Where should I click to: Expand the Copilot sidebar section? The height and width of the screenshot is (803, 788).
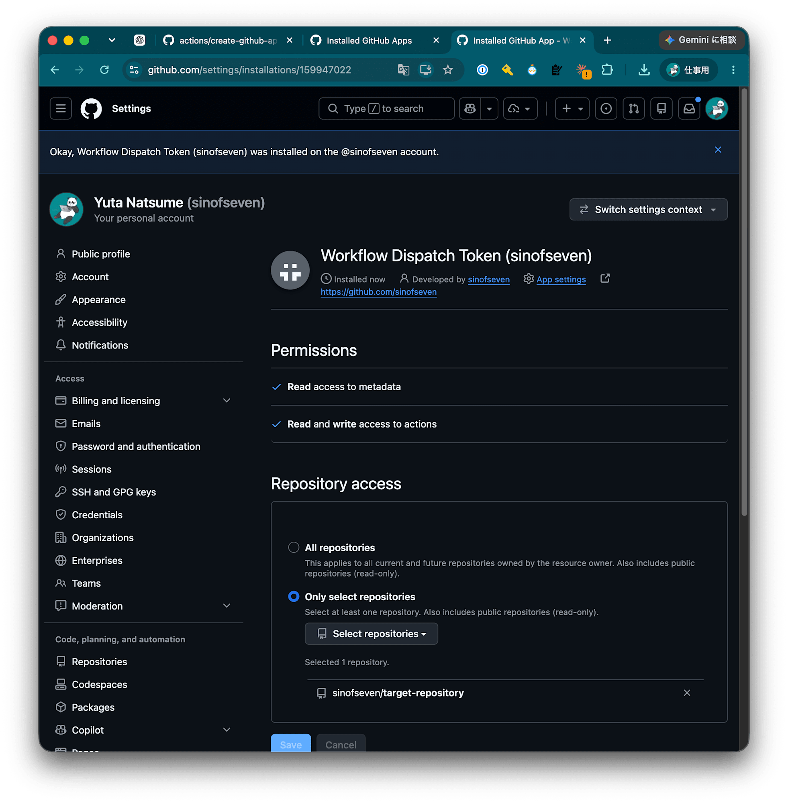pos(227,730)
